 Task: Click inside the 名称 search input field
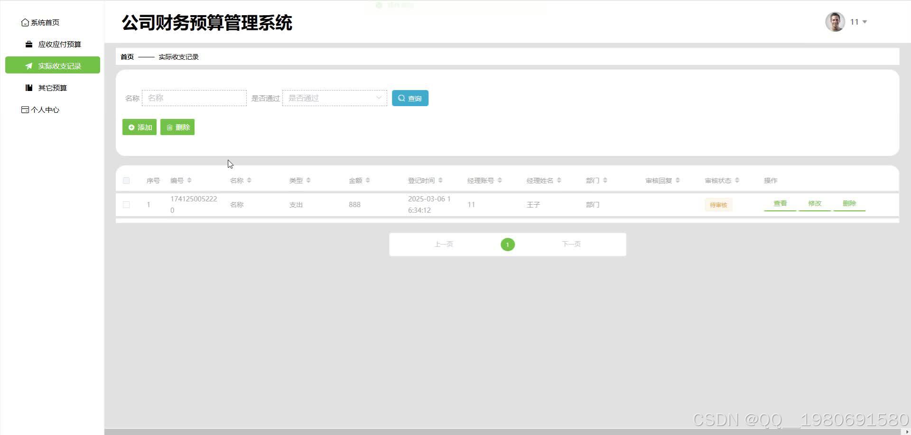tap(194, 98)
